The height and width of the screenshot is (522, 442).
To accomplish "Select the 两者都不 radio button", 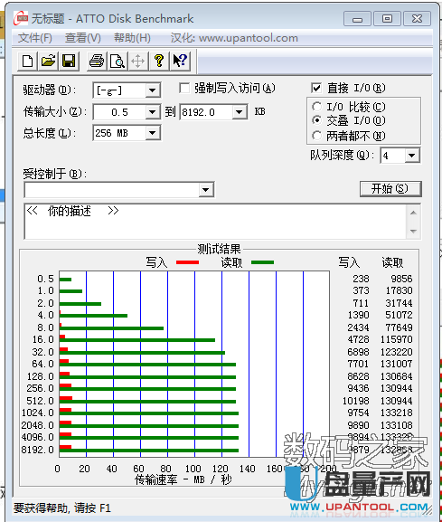I will [x=316, y=136].
